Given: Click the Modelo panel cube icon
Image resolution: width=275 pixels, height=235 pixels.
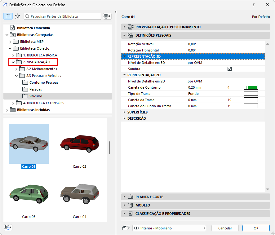Looking at the screenshot, I should pyautogui.click(x=131, y=205).
